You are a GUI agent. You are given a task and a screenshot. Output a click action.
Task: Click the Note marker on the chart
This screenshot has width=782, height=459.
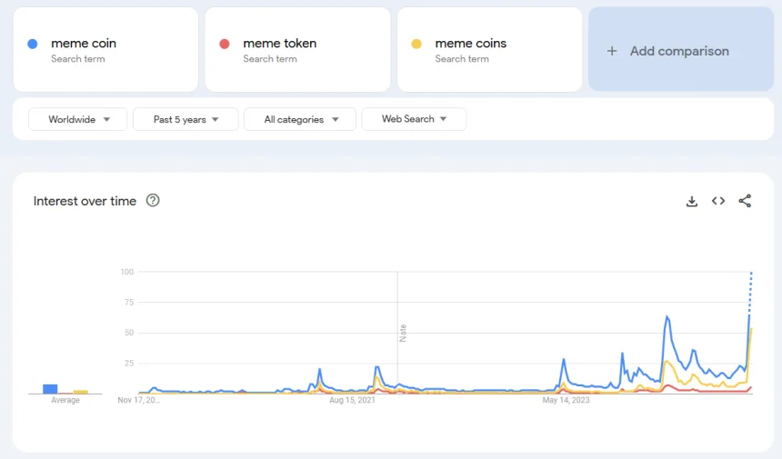(403, 333)
